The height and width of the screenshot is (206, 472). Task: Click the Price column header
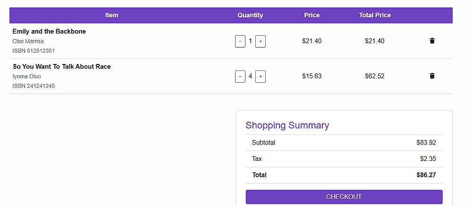(312, 15)
